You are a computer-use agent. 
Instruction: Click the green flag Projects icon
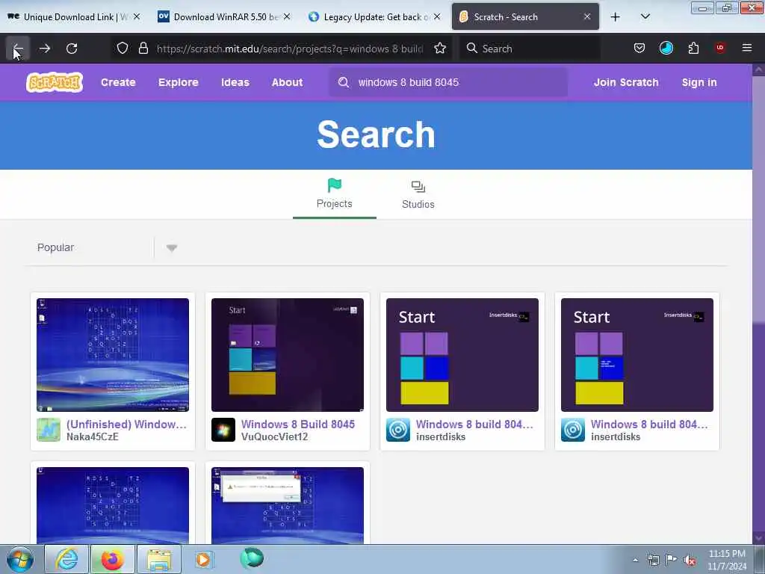pos(335,185)
